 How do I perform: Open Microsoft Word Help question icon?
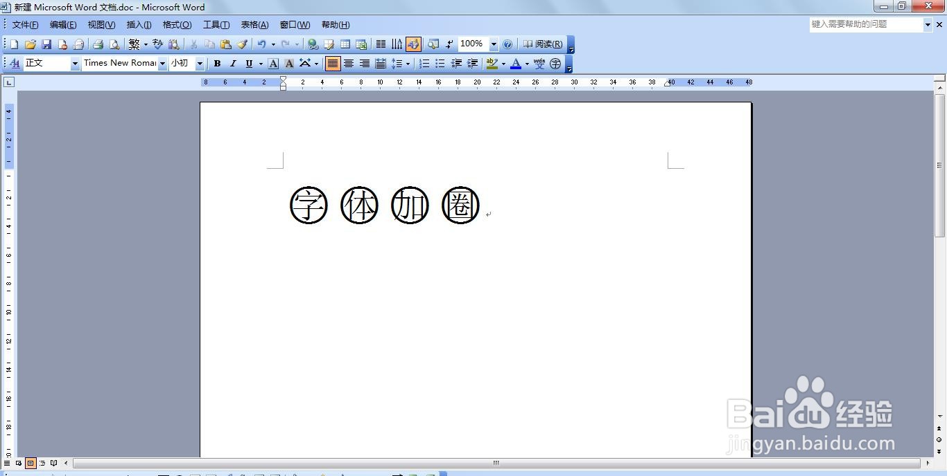[x=507, y=44]
